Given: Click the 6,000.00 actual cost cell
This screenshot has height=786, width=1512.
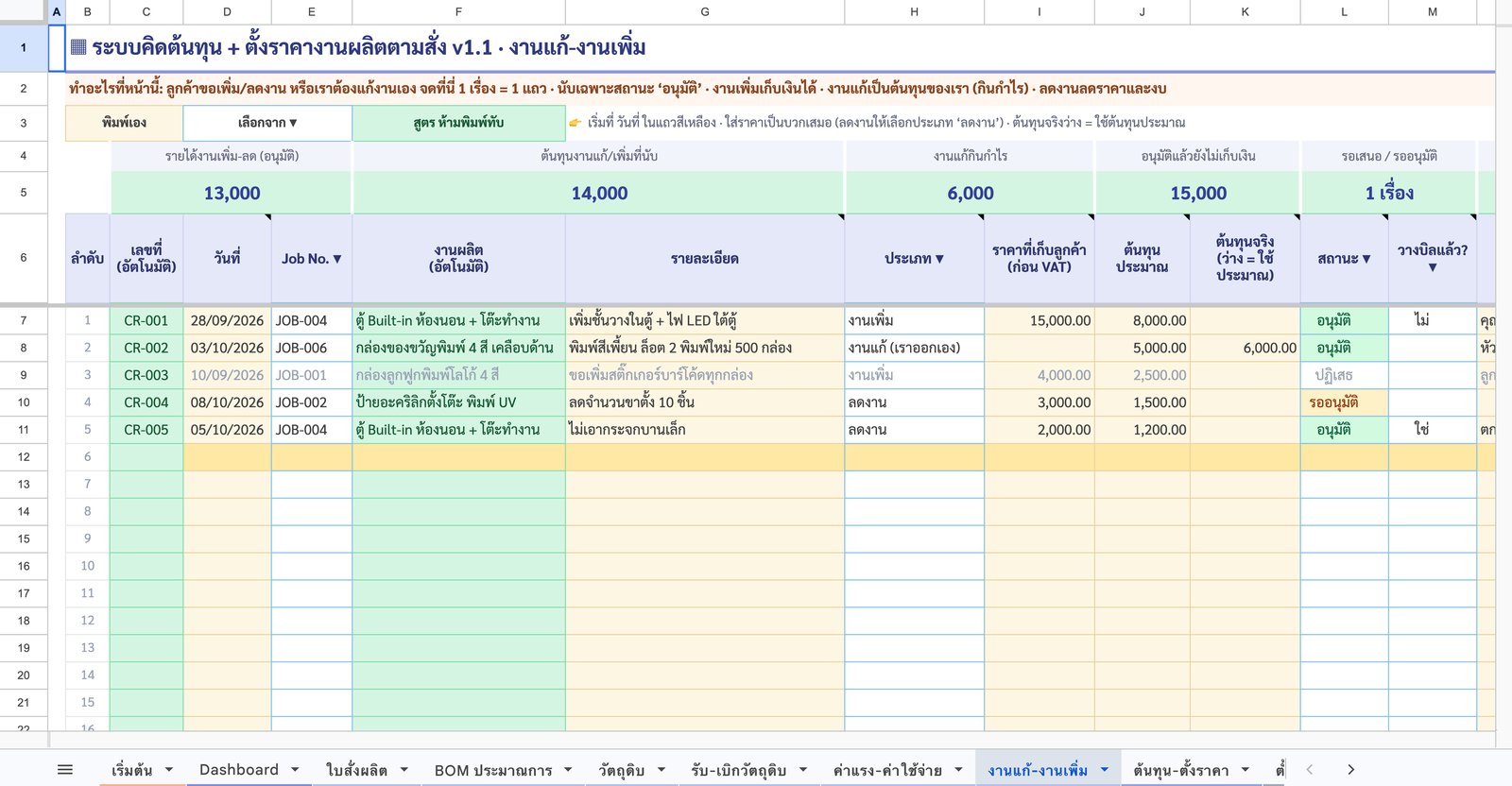Looking at the screenshot, I should pos(1246,348).
